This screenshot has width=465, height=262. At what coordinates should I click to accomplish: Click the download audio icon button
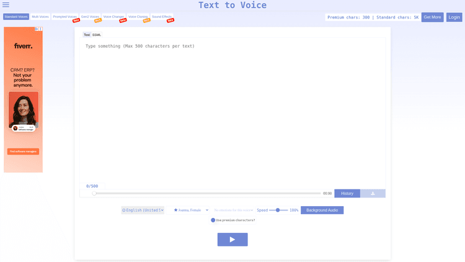(373, 193)
